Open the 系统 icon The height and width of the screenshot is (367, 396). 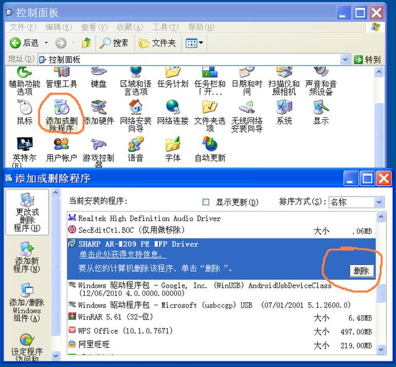(x=284, y=112)
